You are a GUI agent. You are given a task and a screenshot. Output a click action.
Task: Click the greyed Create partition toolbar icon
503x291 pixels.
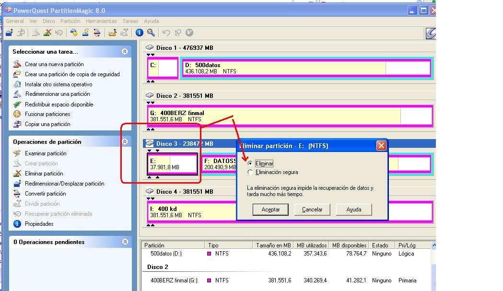click(x=35, y=33)
